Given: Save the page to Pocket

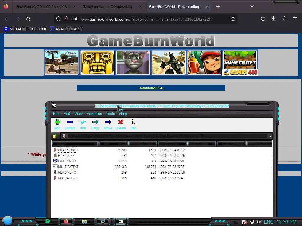Looking at the screenshot, I should (263, 19).
